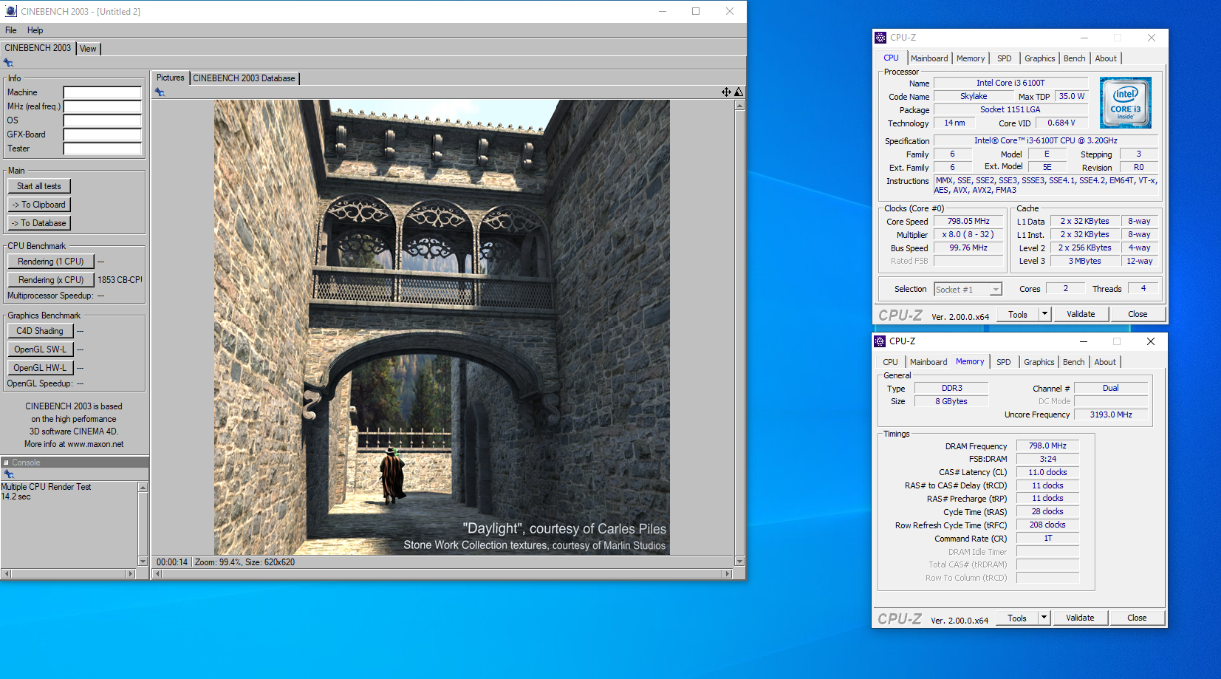This screenshot has height=679, width=1221.
Task: Click the Uncore Frequency value 3193.0 MHz
Action: tap(1111, 414)
